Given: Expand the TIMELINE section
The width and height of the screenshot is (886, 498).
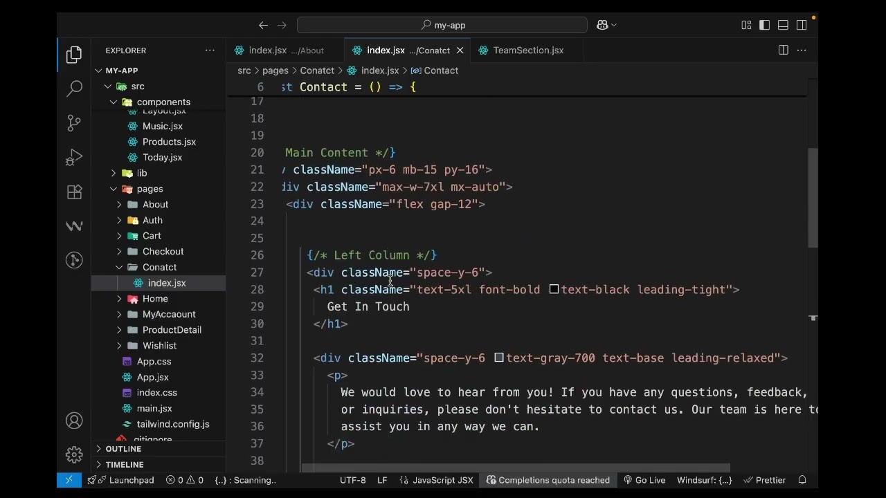Looking at the screenshot, I should 159,465.
